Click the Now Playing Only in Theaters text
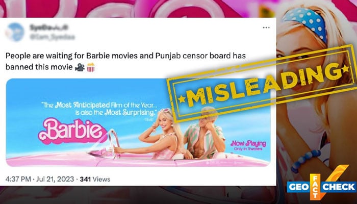The image size is (357, 204). [x=248, y=145]
